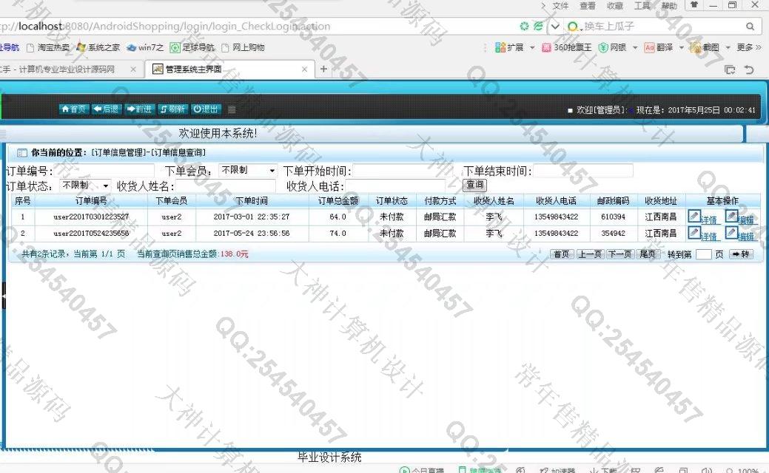Open the 扩展 extensions menu

514,47
